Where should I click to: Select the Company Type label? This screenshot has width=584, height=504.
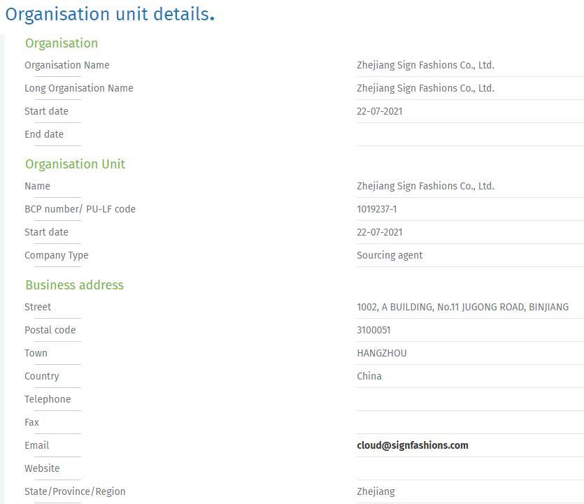click(x=56, y=255)
